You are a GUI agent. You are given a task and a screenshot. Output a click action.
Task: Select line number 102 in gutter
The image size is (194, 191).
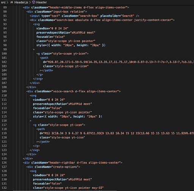[x=4, y=62]
